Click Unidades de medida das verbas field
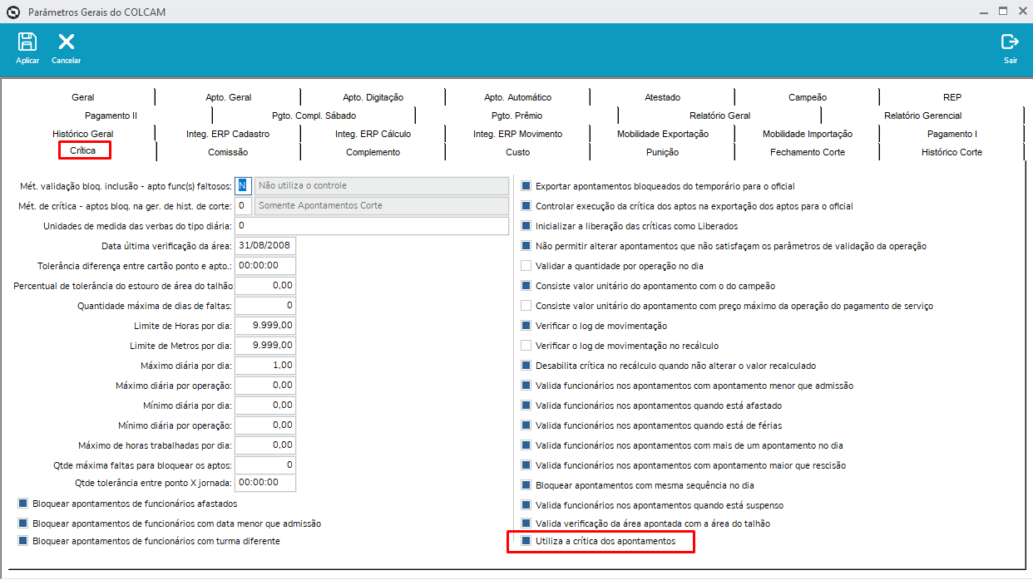The image size is (1033, 580). [372, 226]
